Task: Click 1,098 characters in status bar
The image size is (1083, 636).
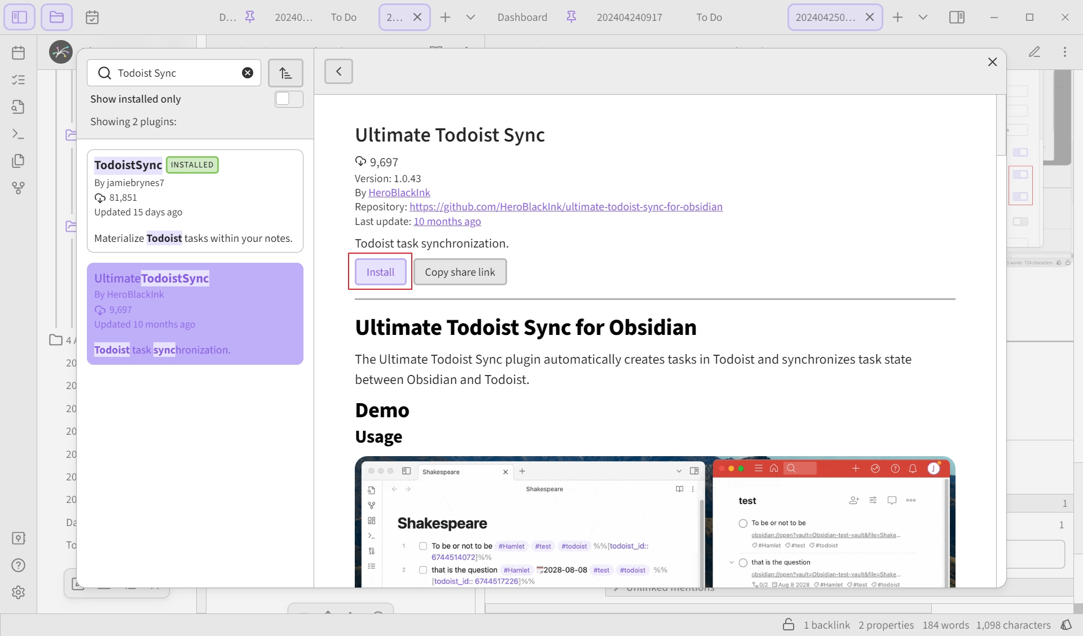Action: pyautogui.click(x=1014, y=625)
